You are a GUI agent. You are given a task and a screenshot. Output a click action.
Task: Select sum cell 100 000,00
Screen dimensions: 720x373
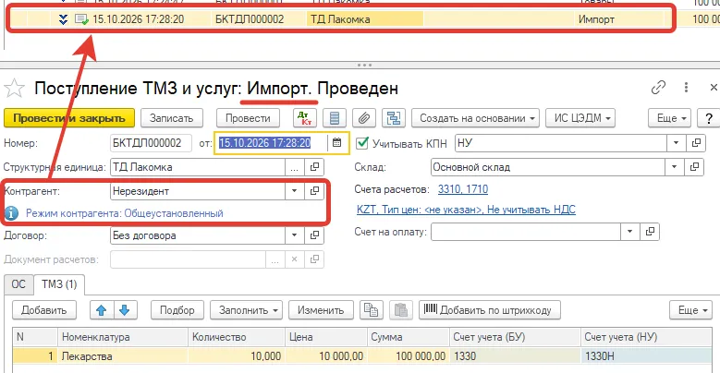click(x=409, y=356)
